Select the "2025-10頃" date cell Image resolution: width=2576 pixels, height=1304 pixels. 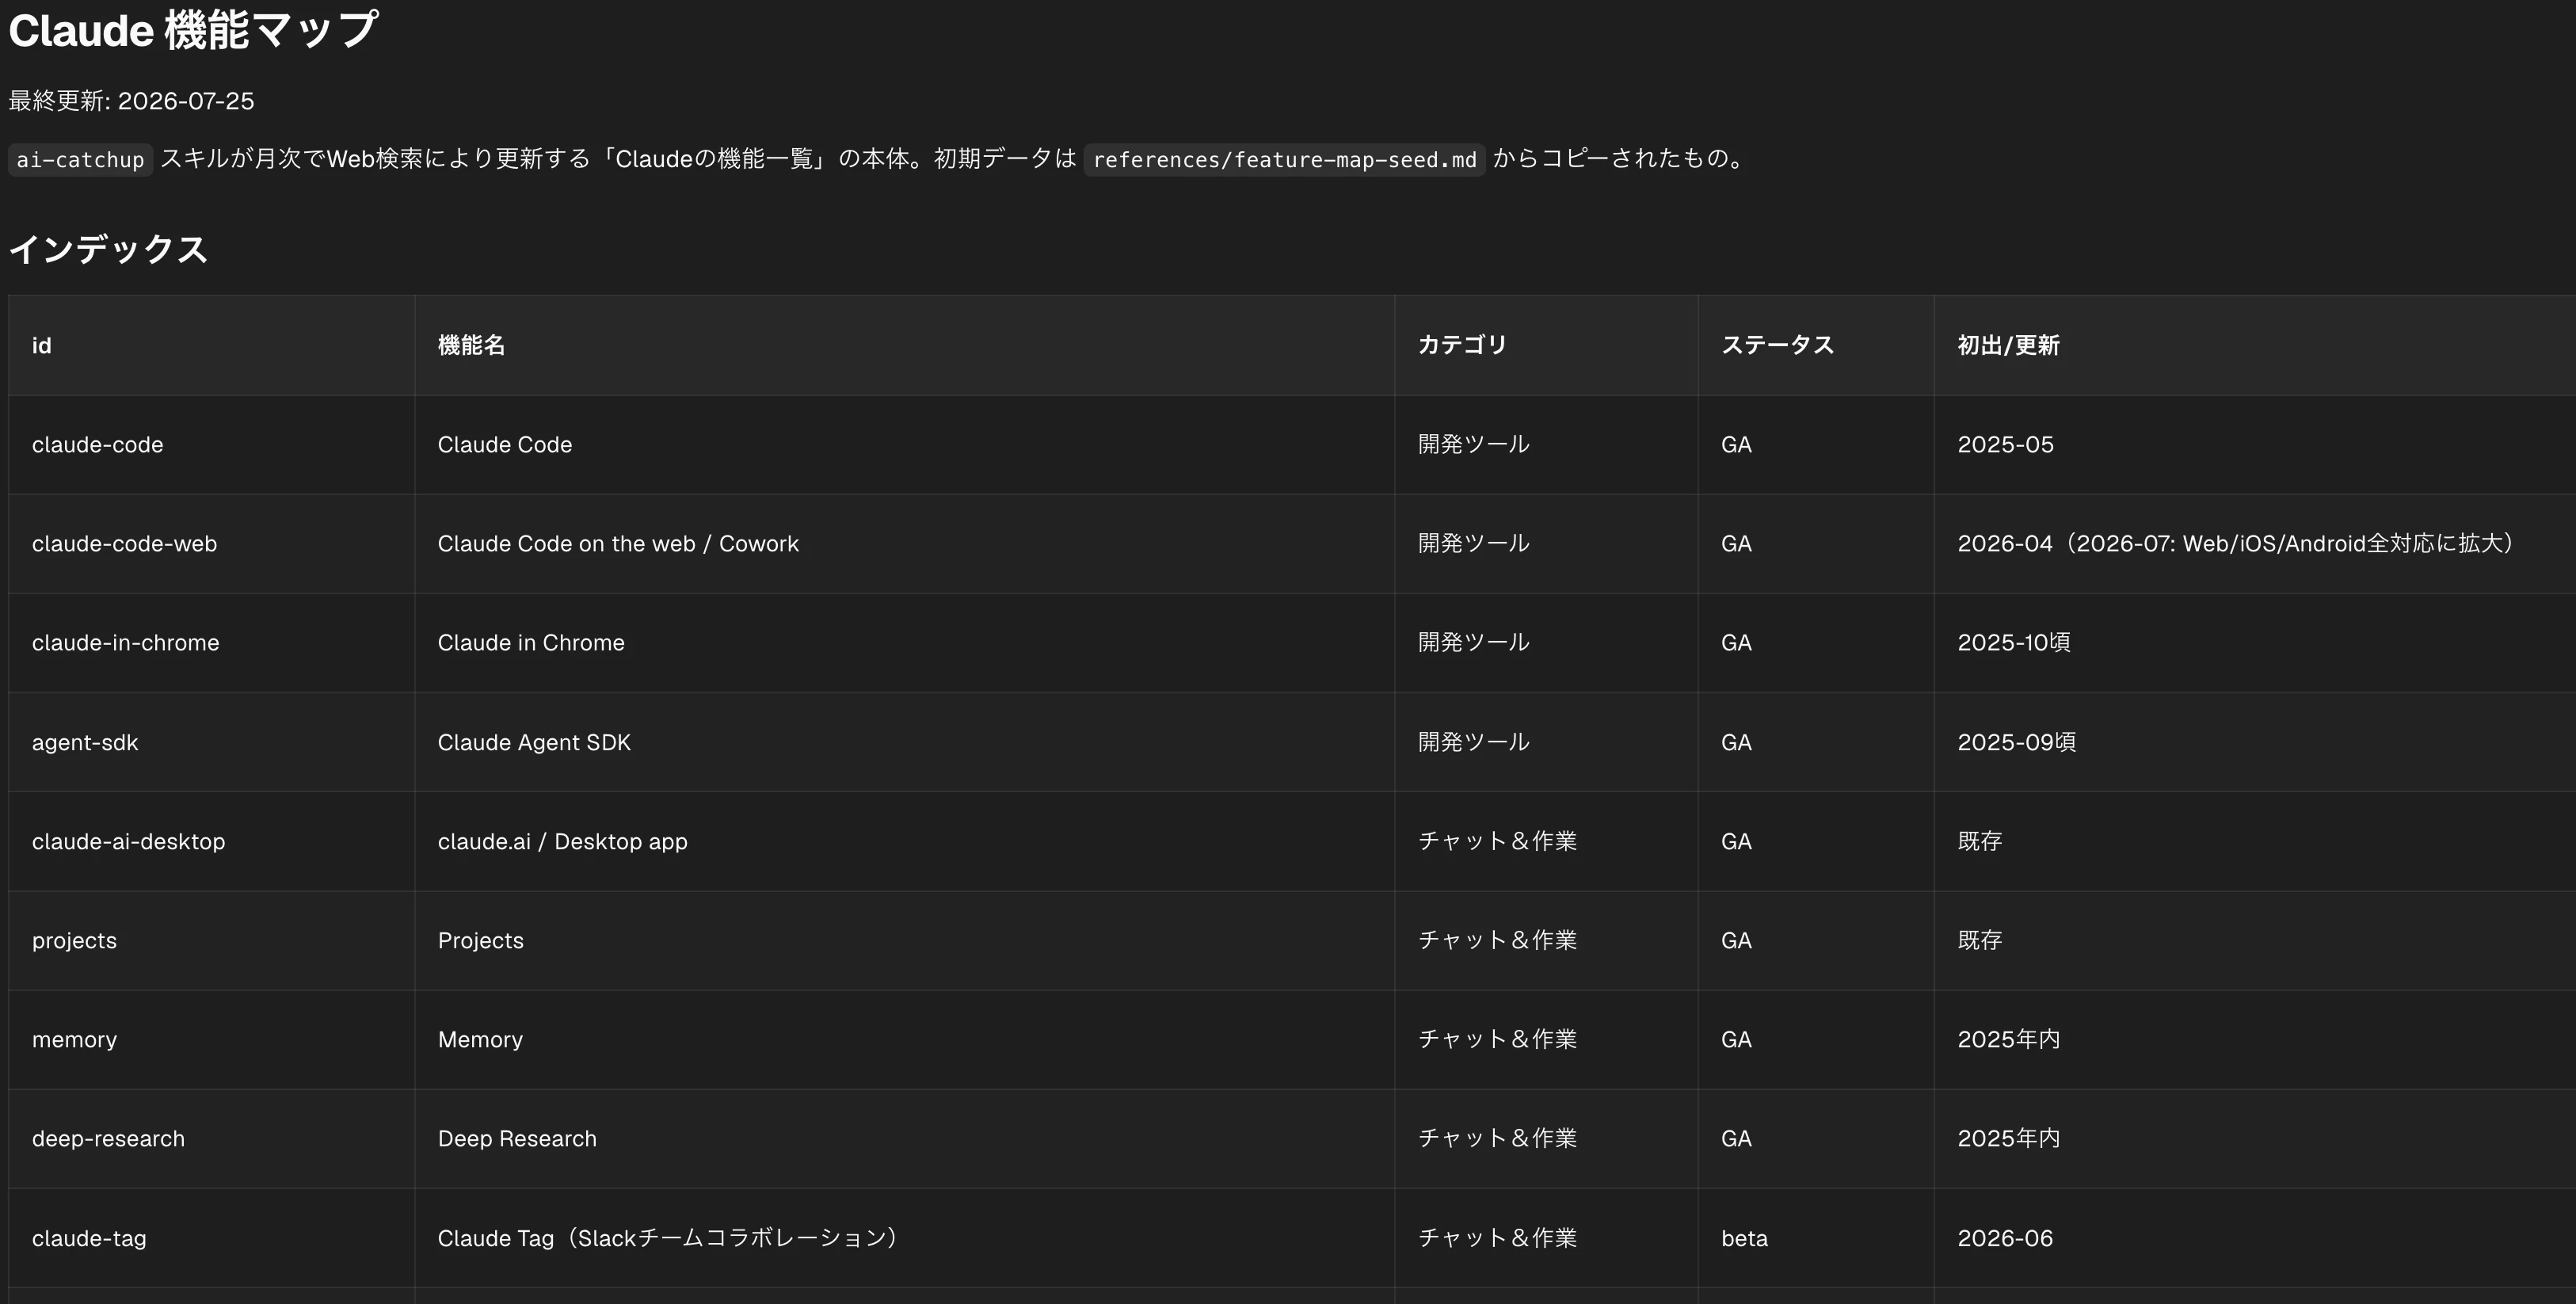click(2014, 642)
